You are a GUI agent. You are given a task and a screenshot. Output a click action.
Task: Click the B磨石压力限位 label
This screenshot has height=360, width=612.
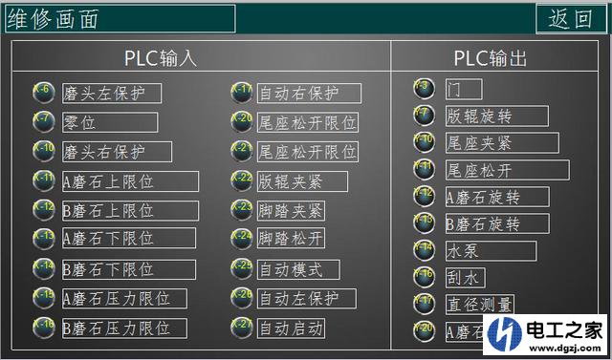(125, 328)
